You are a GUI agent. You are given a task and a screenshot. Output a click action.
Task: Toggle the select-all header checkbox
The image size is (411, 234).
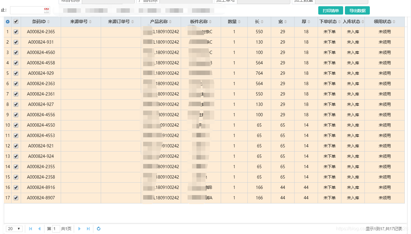click(16, 21)
